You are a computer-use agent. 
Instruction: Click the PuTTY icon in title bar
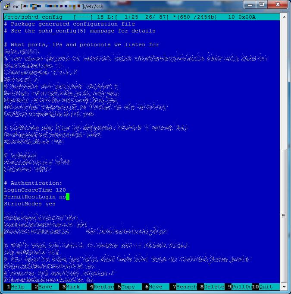[6, 5]
